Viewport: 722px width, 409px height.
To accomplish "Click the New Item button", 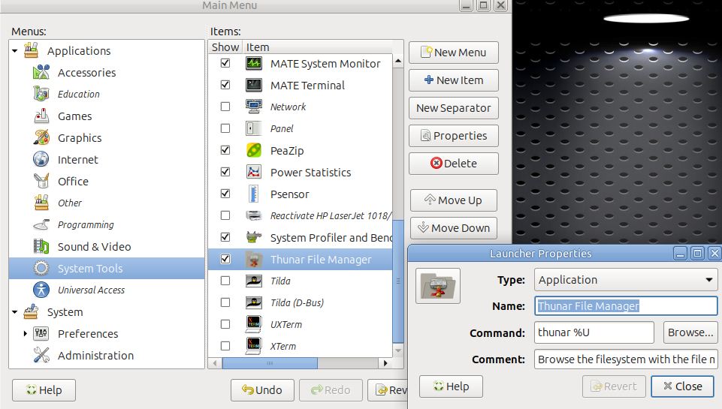I will pyautogui.click(x=454, y=80).
